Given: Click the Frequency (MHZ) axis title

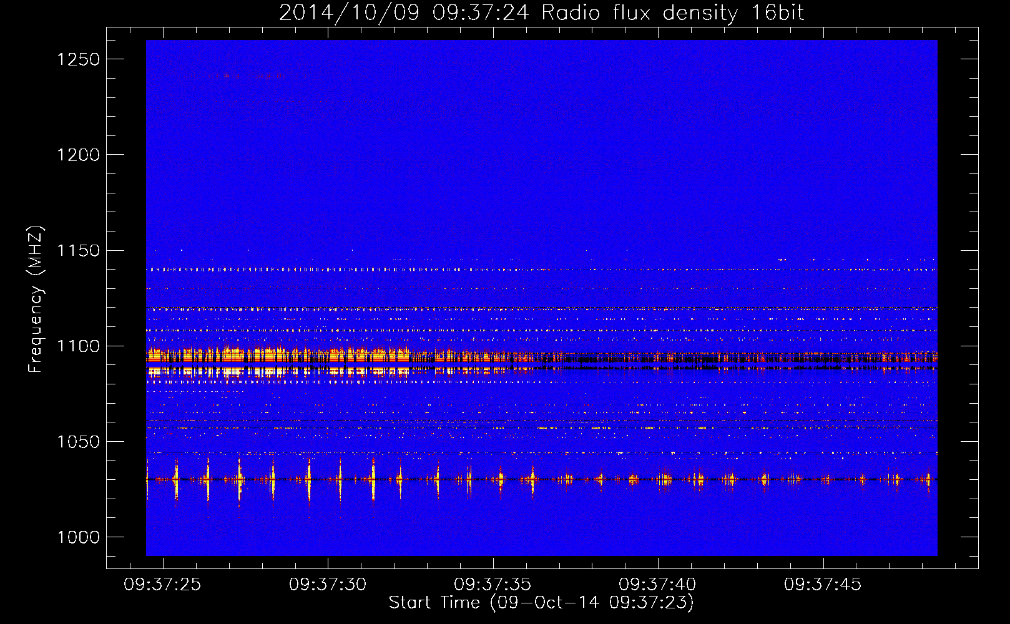Looking at the screenshot, I should 36,300.
